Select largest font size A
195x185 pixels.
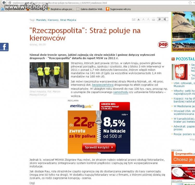tap(148, 19)
